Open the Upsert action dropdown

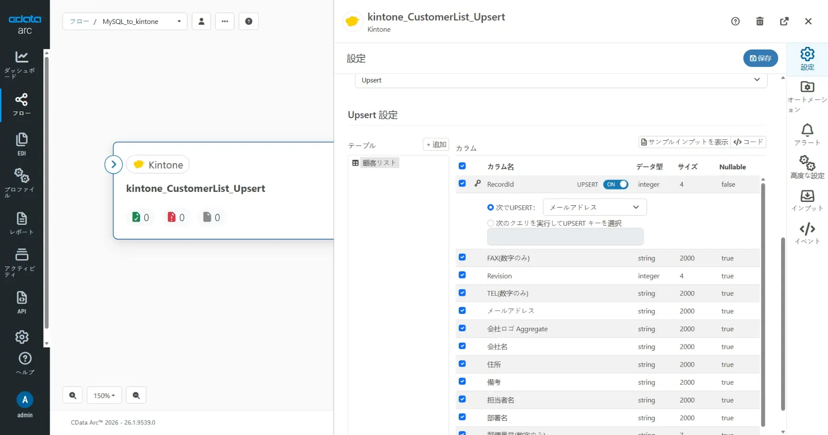561,80
